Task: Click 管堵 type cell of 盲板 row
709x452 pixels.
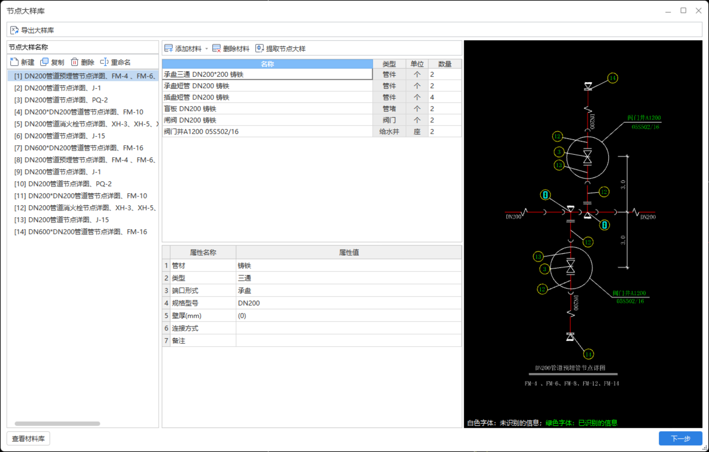Action: [x=389, y=109]
